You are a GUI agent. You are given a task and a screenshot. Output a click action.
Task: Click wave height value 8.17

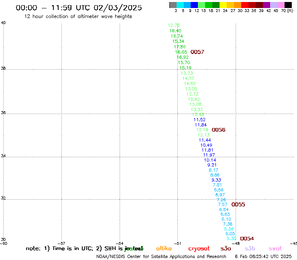pos(214,170)
